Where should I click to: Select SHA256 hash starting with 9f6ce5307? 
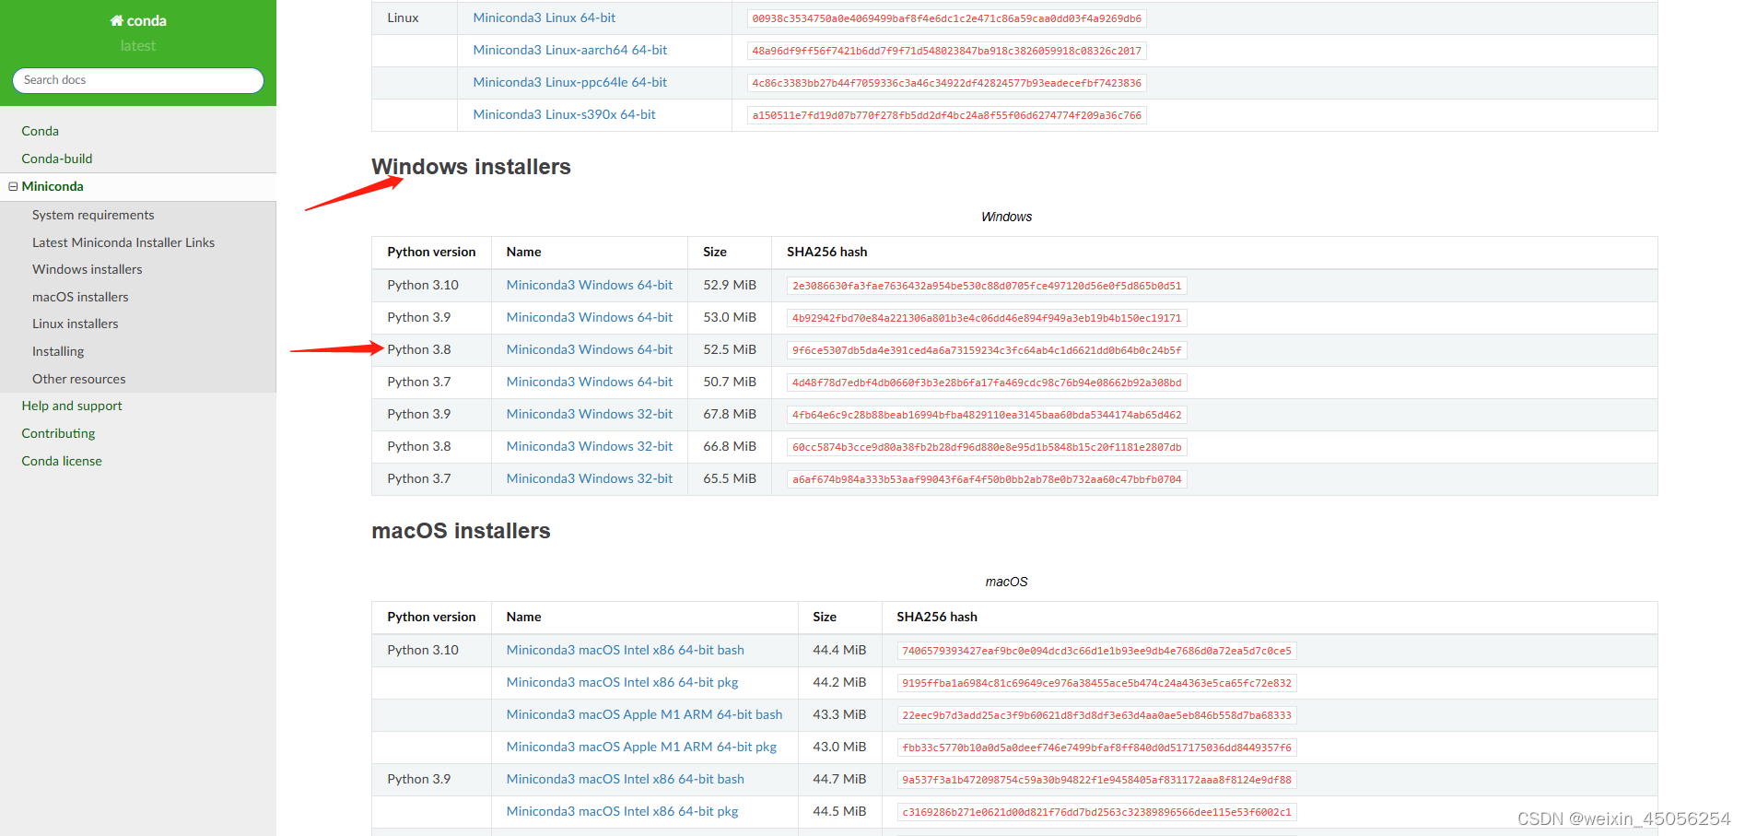[987, 350]
